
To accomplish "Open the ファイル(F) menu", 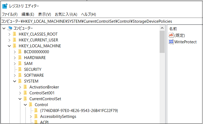I will coord(10,14).
